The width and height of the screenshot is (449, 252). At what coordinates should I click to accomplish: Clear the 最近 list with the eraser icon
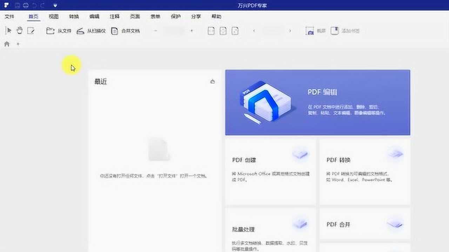pos(212,82)
